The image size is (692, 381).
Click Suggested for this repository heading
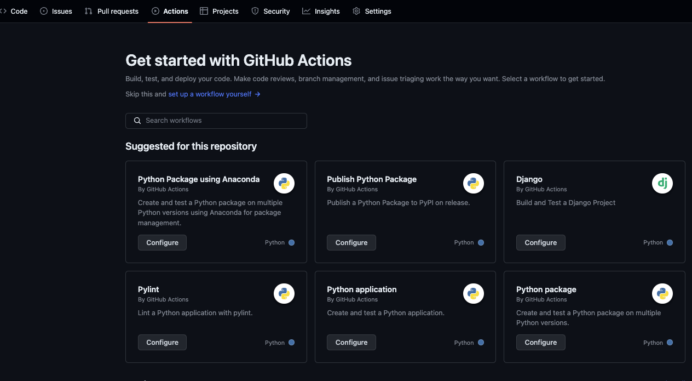(191, 146)
